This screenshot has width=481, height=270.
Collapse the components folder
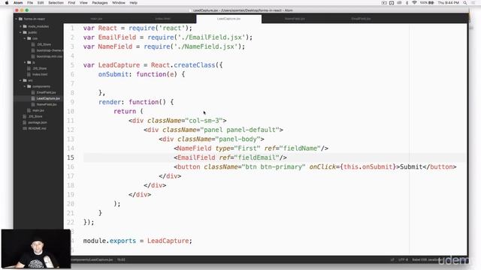pos(25,87)
